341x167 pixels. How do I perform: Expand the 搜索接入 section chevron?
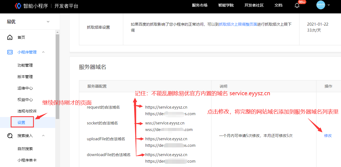43,135
